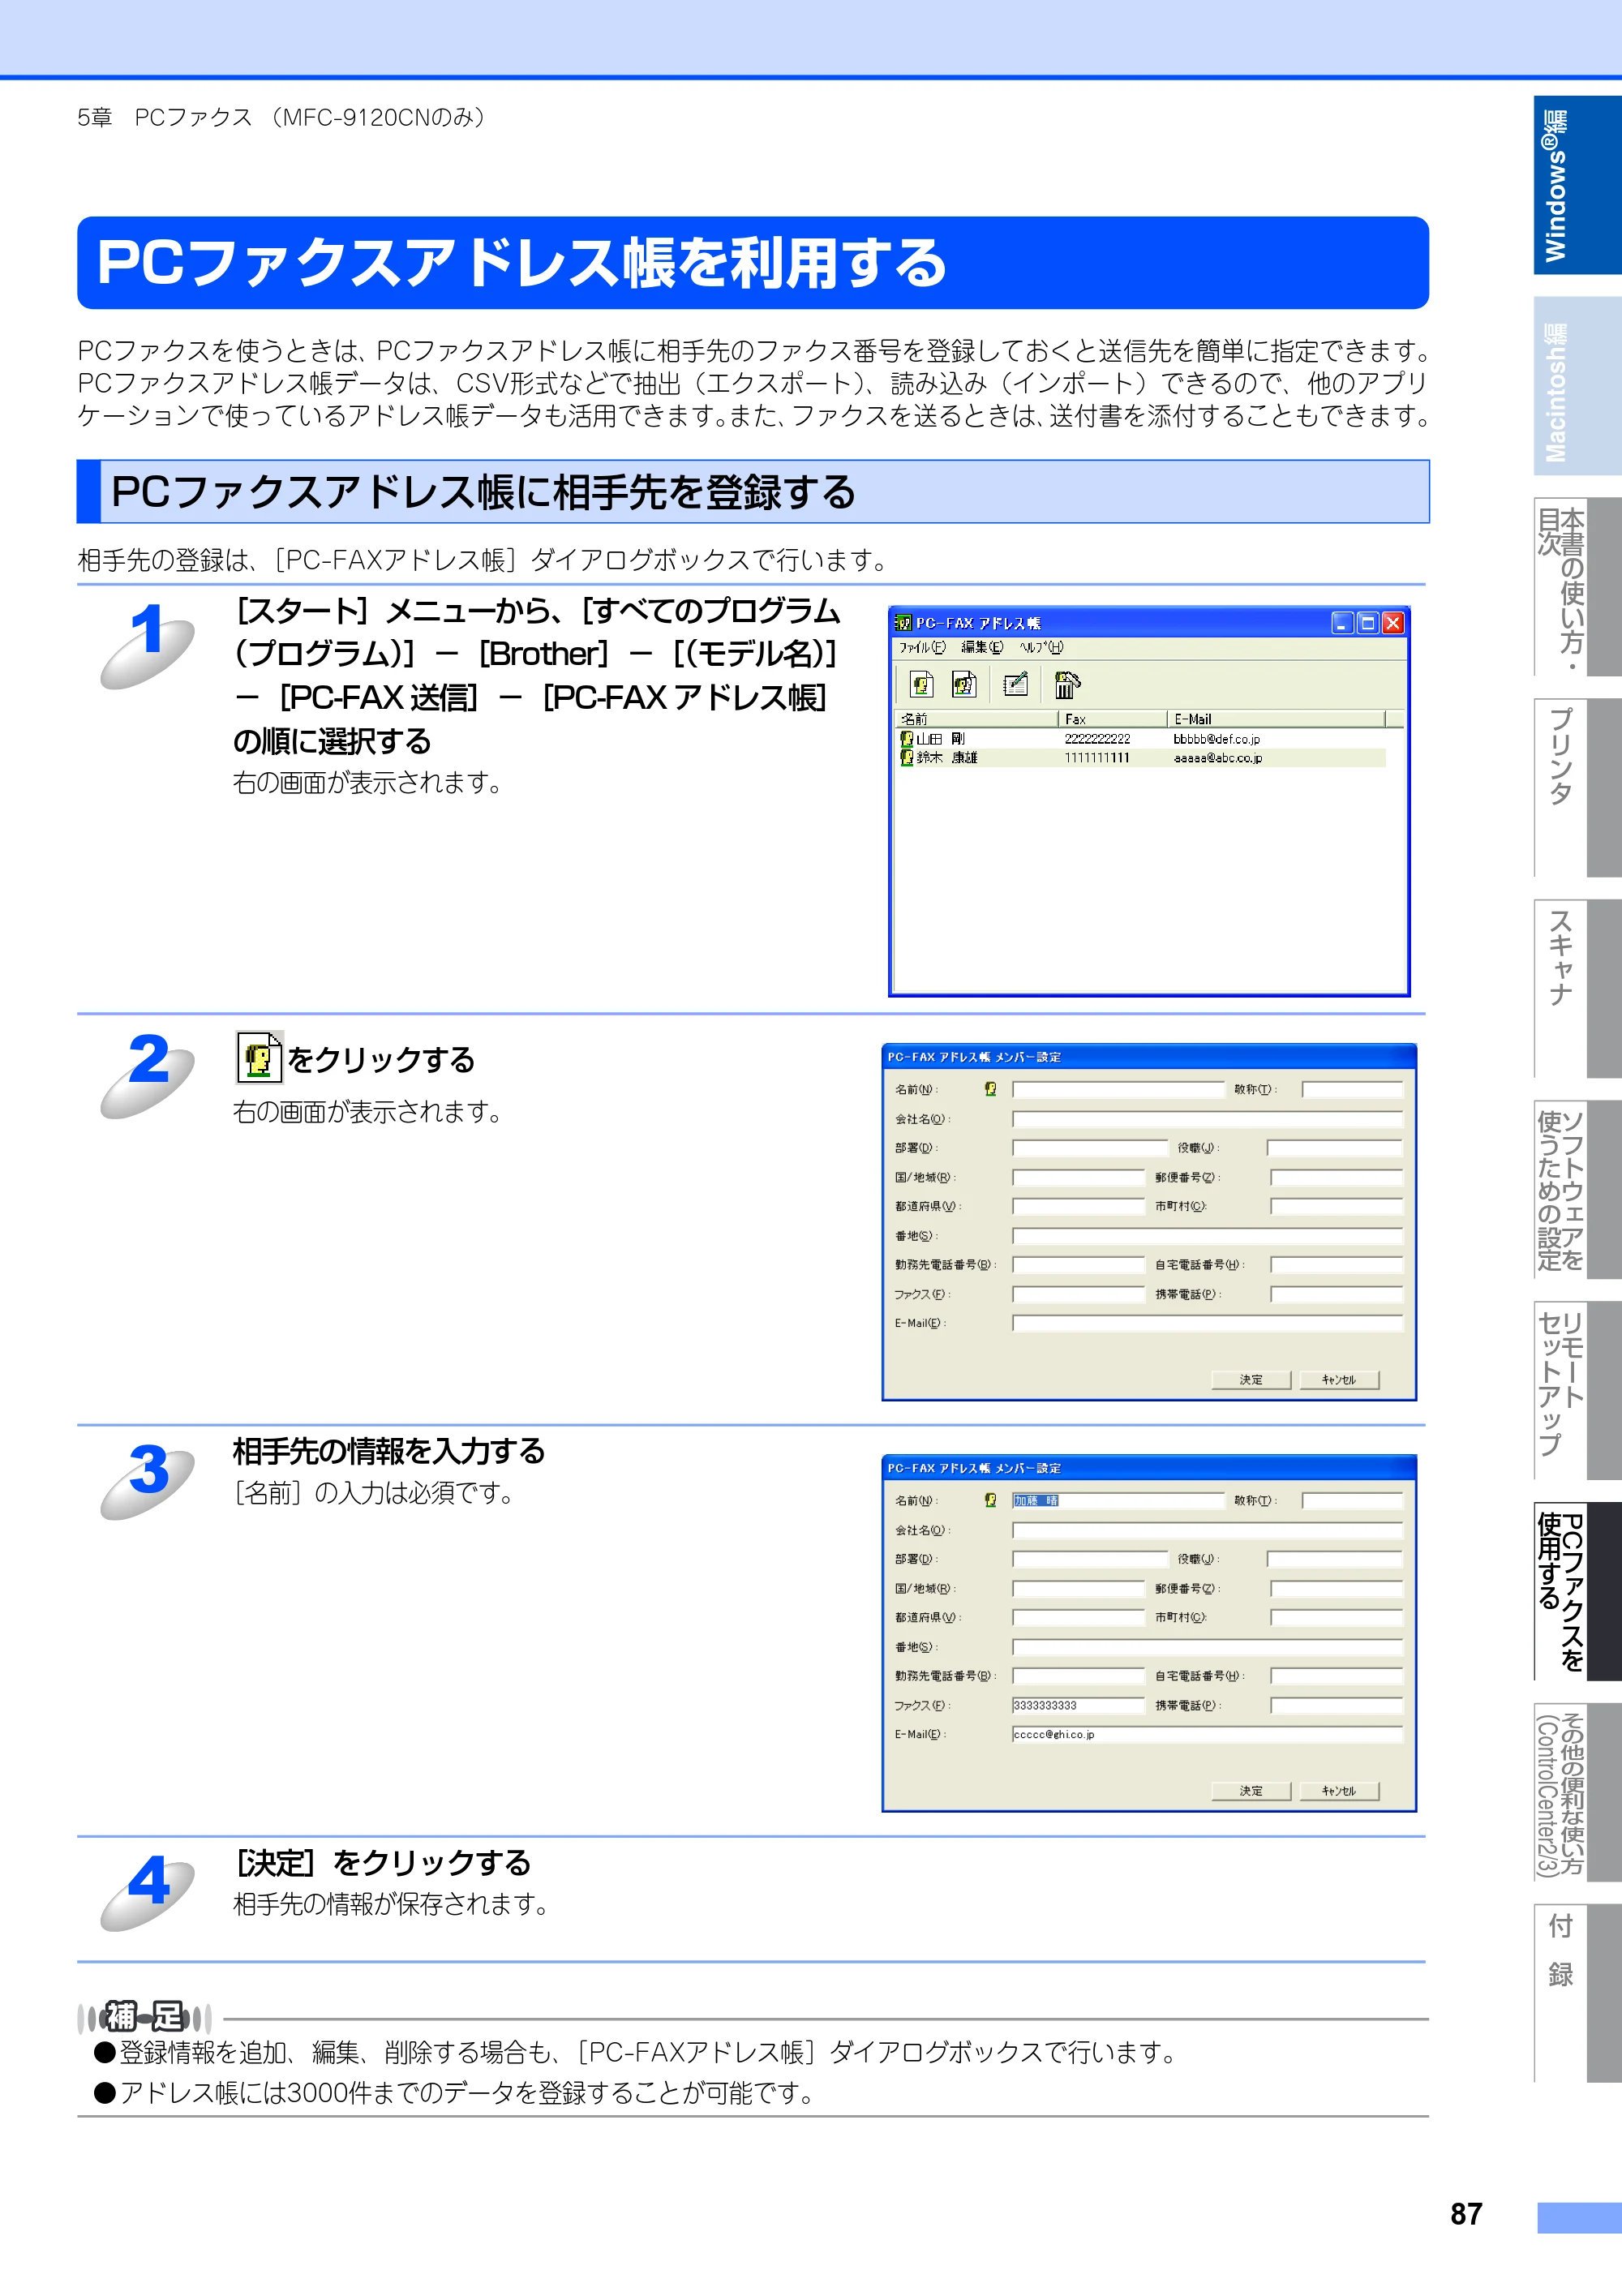Open the Windows®編 side tab
1622x2296 pixels.
tap(1577, 185)
